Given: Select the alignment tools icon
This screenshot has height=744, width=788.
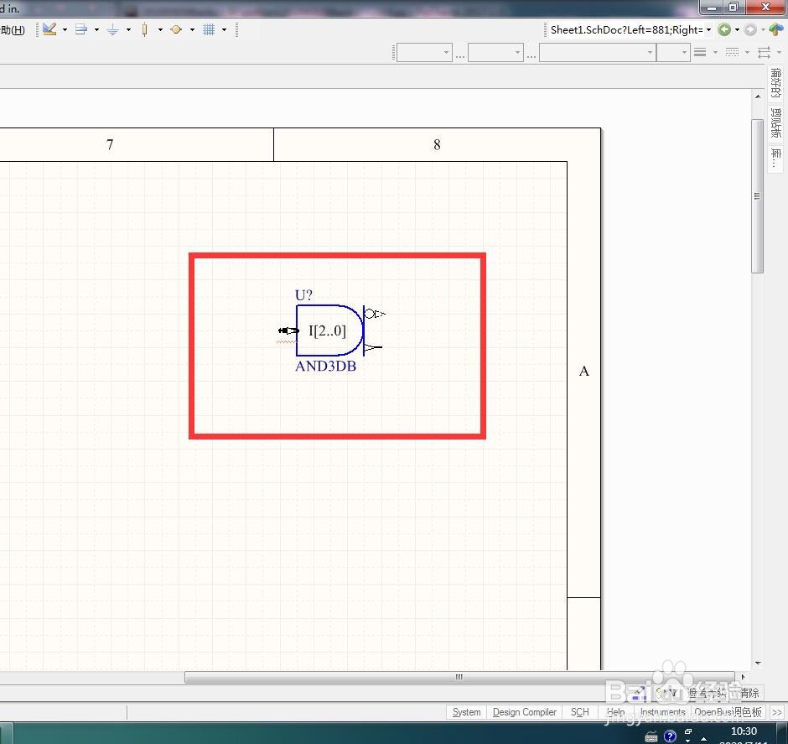Looking at the screenshot, I should point(81,29).
